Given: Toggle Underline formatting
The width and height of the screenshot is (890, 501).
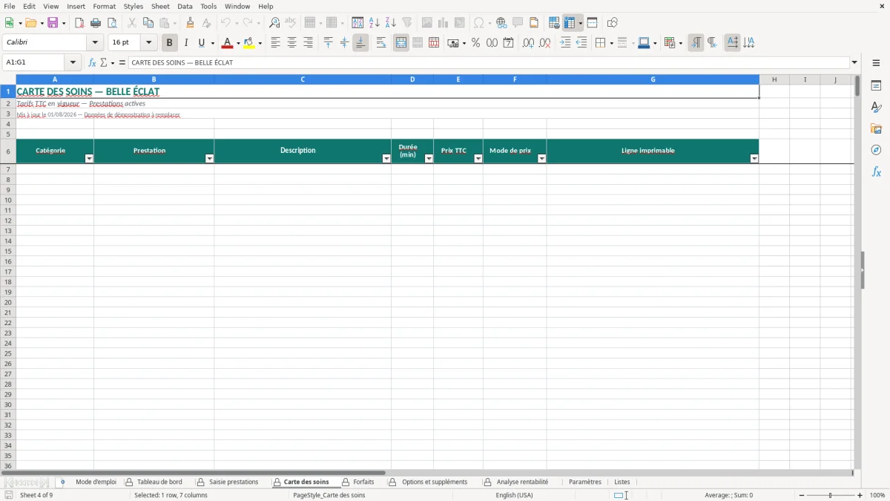Looking at the screenshot, I should [x=201, y=43].
